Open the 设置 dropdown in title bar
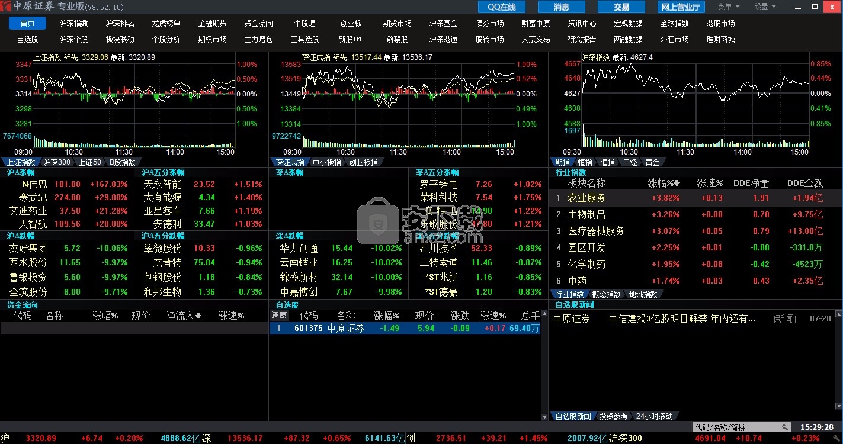Screen dimensions: 843x444 coord(765,7)
